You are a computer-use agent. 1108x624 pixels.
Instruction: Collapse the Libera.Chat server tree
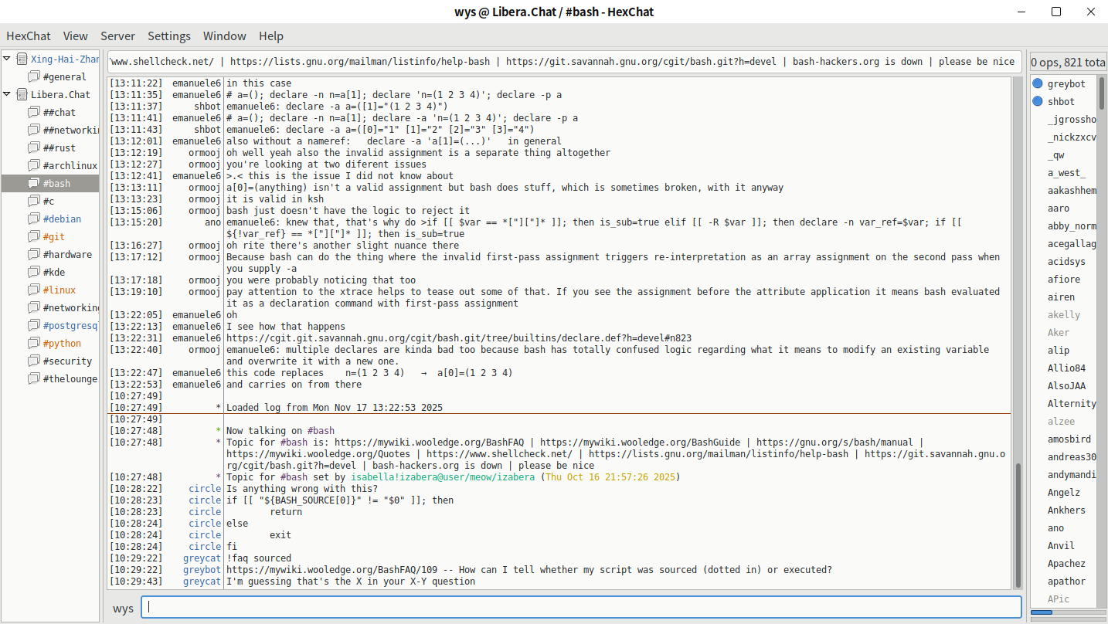(7, 94)
